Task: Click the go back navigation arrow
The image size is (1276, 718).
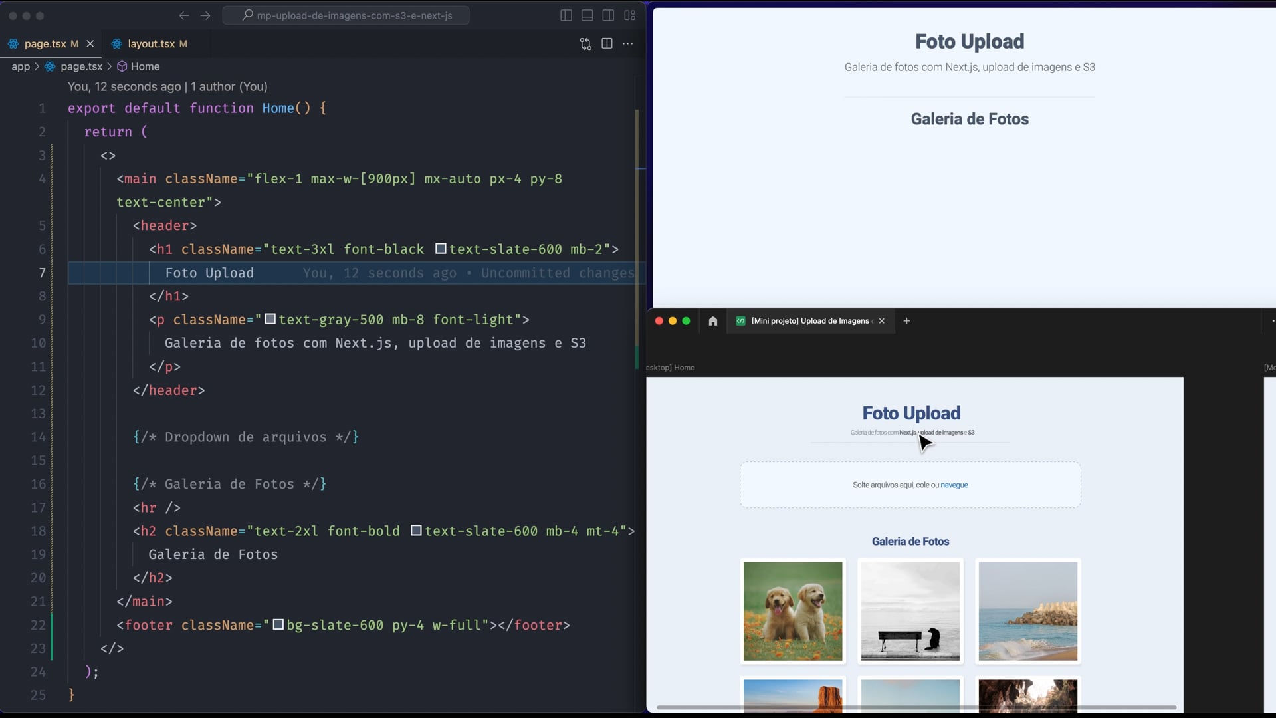Action: [184, 15]
